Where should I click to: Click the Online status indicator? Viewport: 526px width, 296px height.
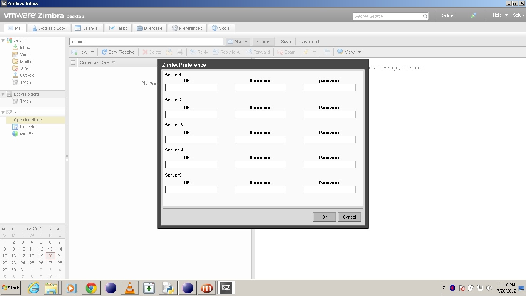pos(447,15)
